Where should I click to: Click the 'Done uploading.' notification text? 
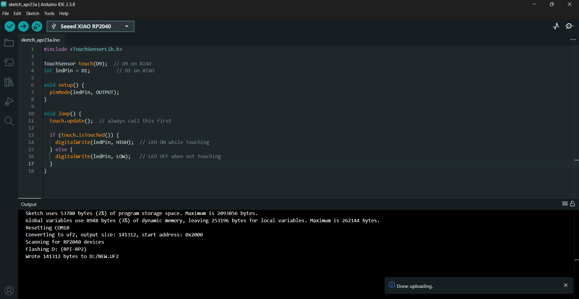pyautogui.click(x=415, y=286)
